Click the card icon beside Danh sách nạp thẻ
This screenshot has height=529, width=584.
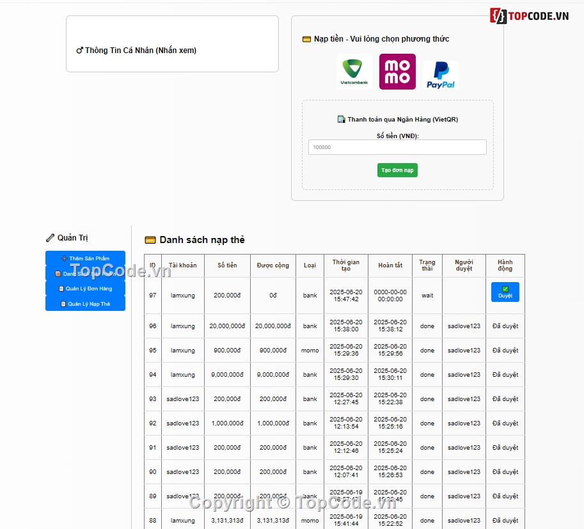(x=150, y=240)
